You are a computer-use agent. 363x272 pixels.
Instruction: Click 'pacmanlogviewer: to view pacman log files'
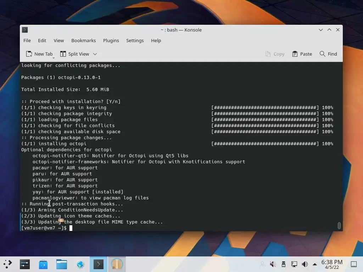pos(91,198)
